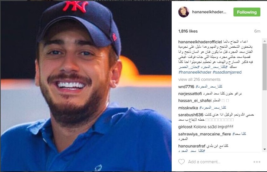Click the Add a comment field
Viewport: 267px width, 172px height.
tap(204, 162)
